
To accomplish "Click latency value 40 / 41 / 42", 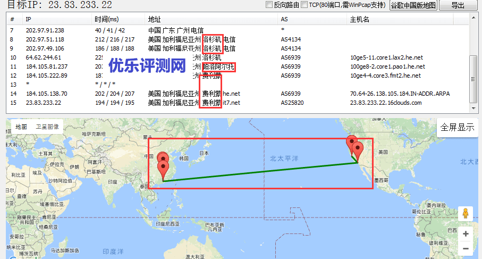I will 110,30.
